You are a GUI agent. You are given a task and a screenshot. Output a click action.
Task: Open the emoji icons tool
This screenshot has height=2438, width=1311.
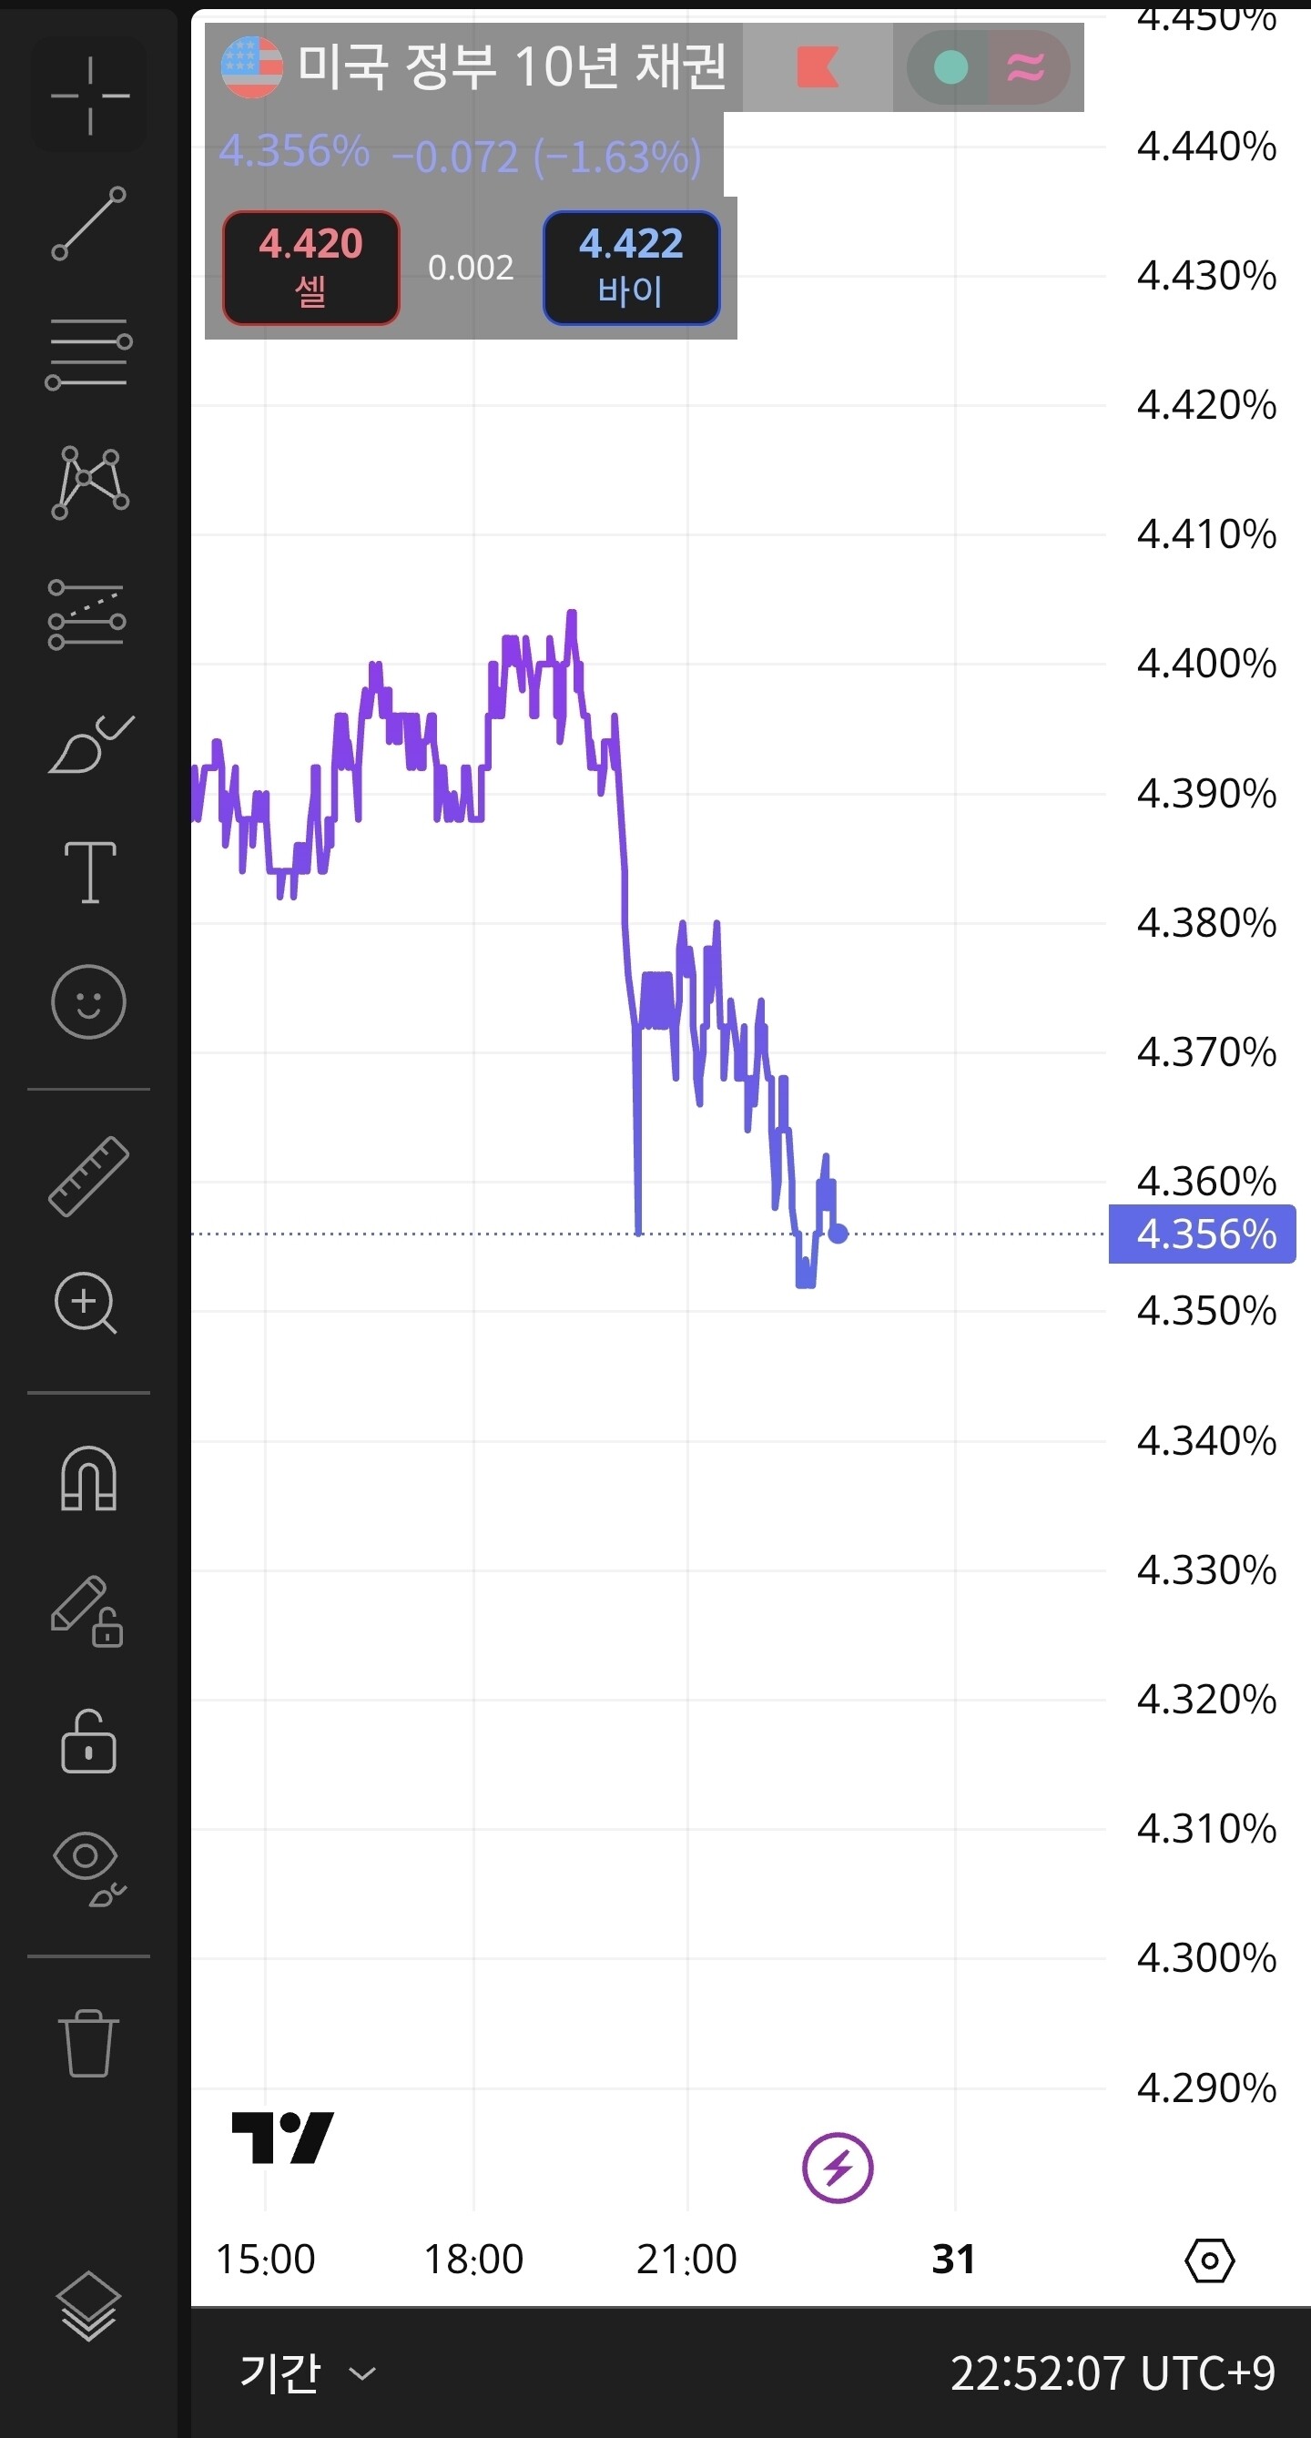(89, 1001)
